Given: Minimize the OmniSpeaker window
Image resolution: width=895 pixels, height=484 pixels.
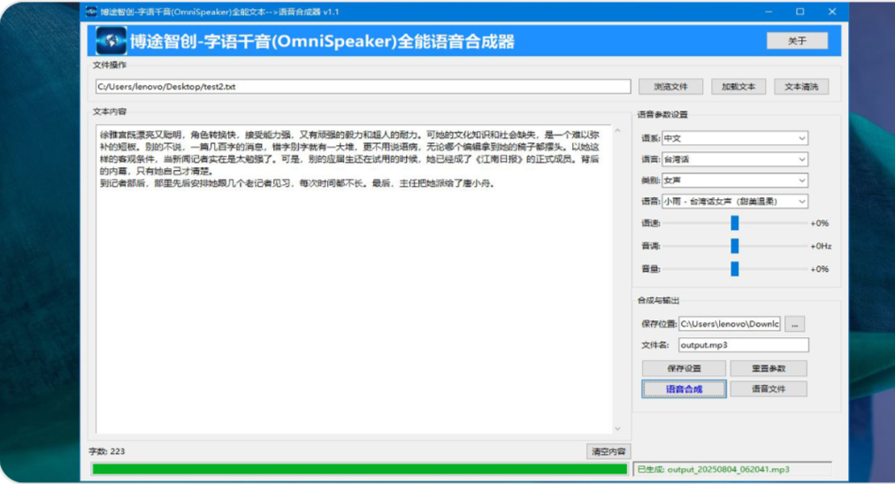Looking at the screenshot, I should (x=769, y=12).
